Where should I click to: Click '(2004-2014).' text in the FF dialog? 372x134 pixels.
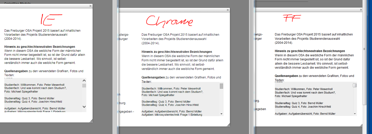pos(284,43)
